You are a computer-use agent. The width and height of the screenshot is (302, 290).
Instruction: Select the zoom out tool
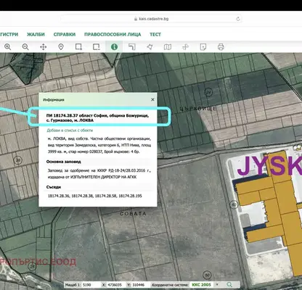click(x=25, y=47)
